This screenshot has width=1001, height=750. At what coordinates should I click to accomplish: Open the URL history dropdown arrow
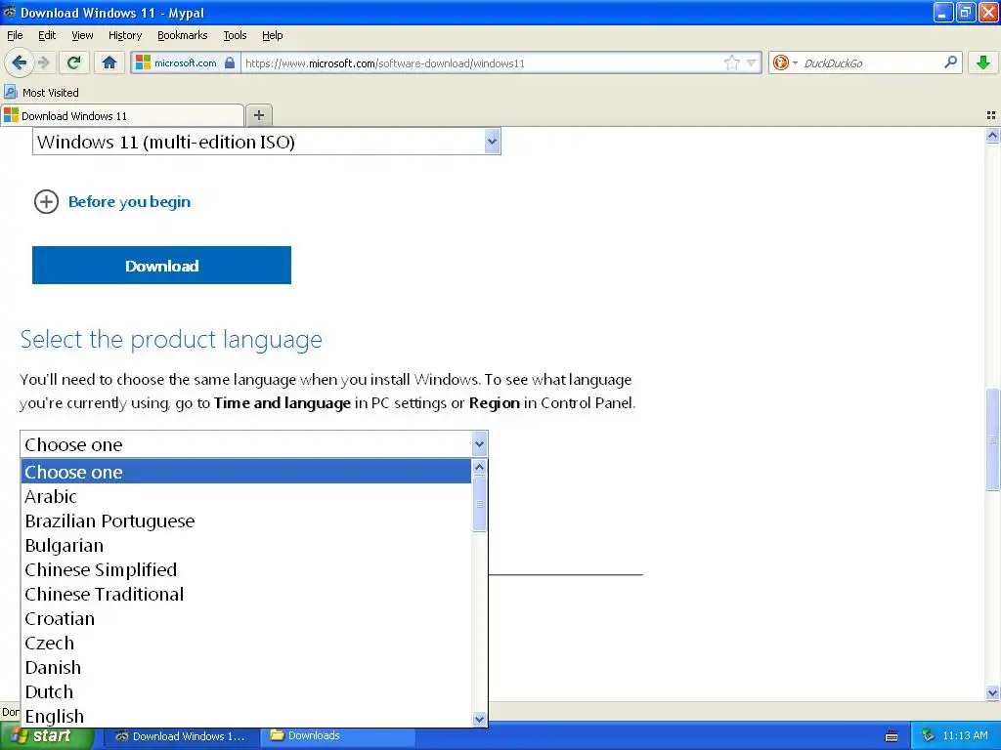[752, 62]
